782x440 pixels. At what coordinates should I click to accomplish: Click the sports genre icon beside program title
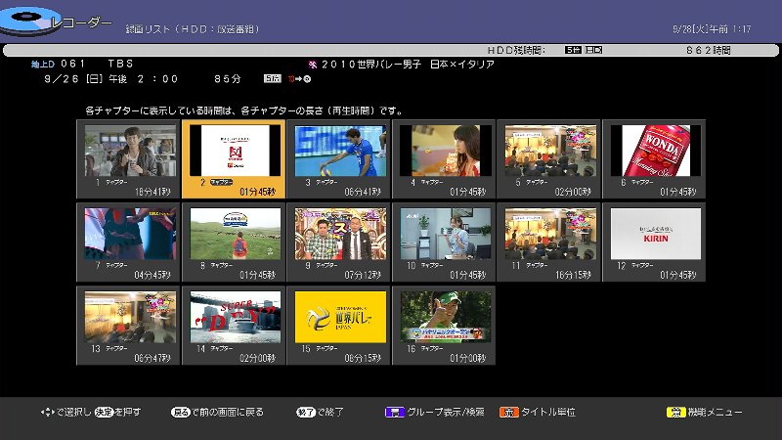coord(313,65)
